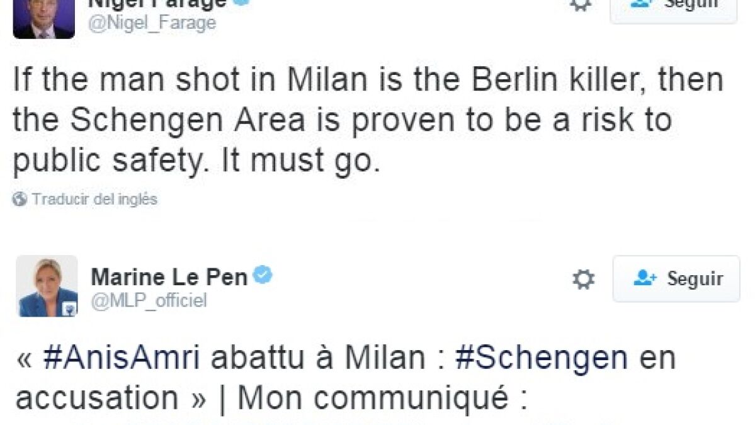Open Nigel Farage's profile avatar
The width and height of the screenshot is (755, 425).
[43, 19]
